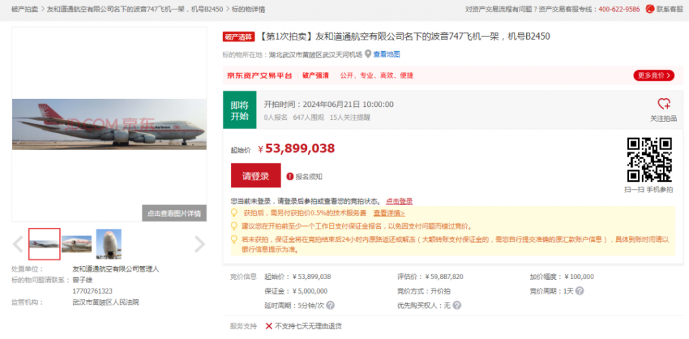Click the lightbulb icon beside the 若未获拍 tip
The image size is (689, 339).
pos(234,239)
